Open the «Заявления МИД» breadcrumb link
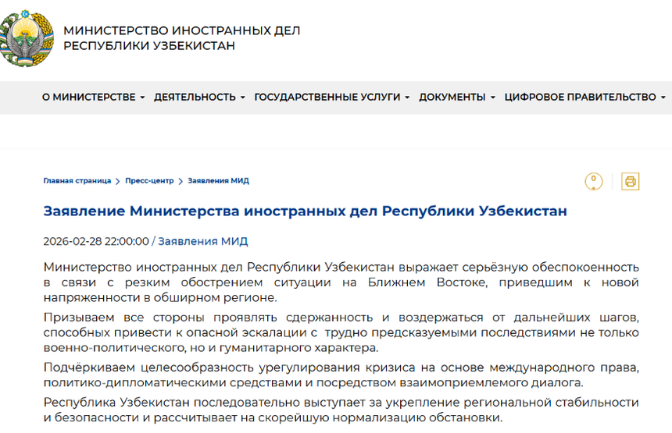 (x=218, y=180)
